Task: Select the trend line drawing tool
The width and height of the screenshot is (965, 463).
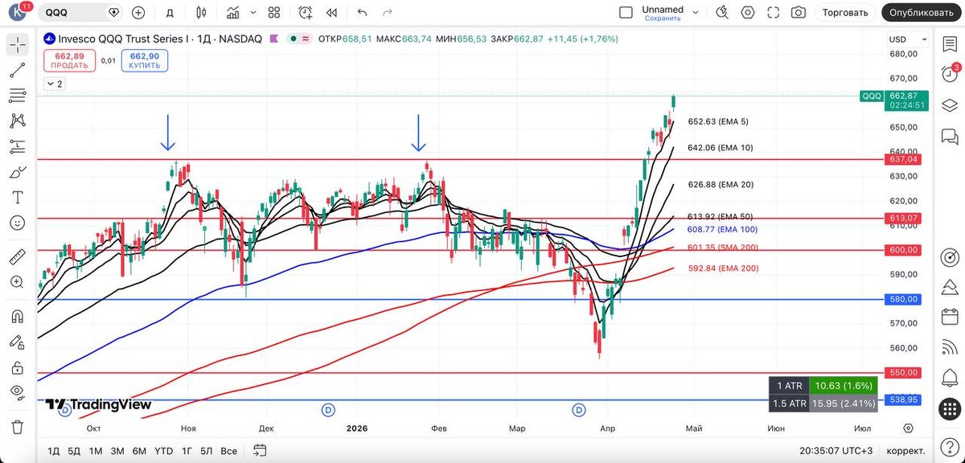Action: pyautogui.click(x=18, y=70)
